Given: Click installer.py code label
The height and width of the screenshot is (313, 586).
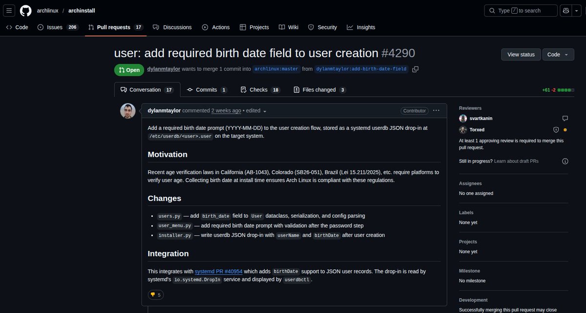Looking at the screenshot, I should 175,235.
